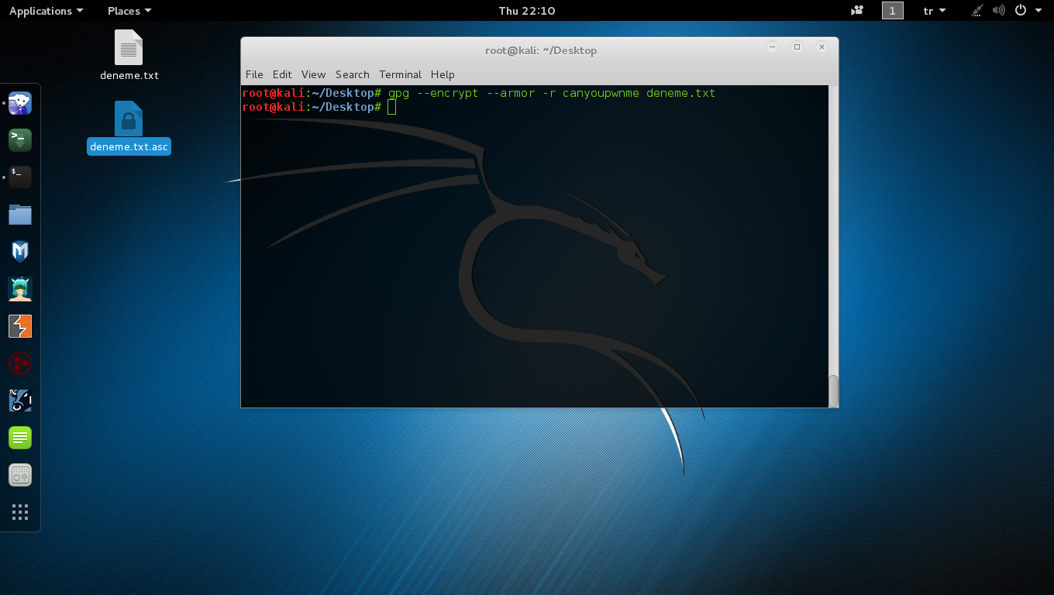Expand the Applications menu
Viewport: 1054px width, 595px height.
[x=46, y=11]
